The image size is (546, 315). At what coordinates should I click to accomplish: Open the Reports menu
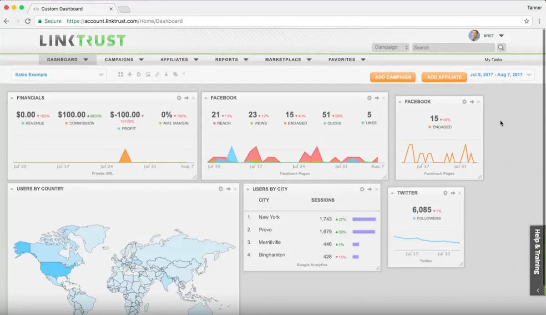[x=232, y=60]
